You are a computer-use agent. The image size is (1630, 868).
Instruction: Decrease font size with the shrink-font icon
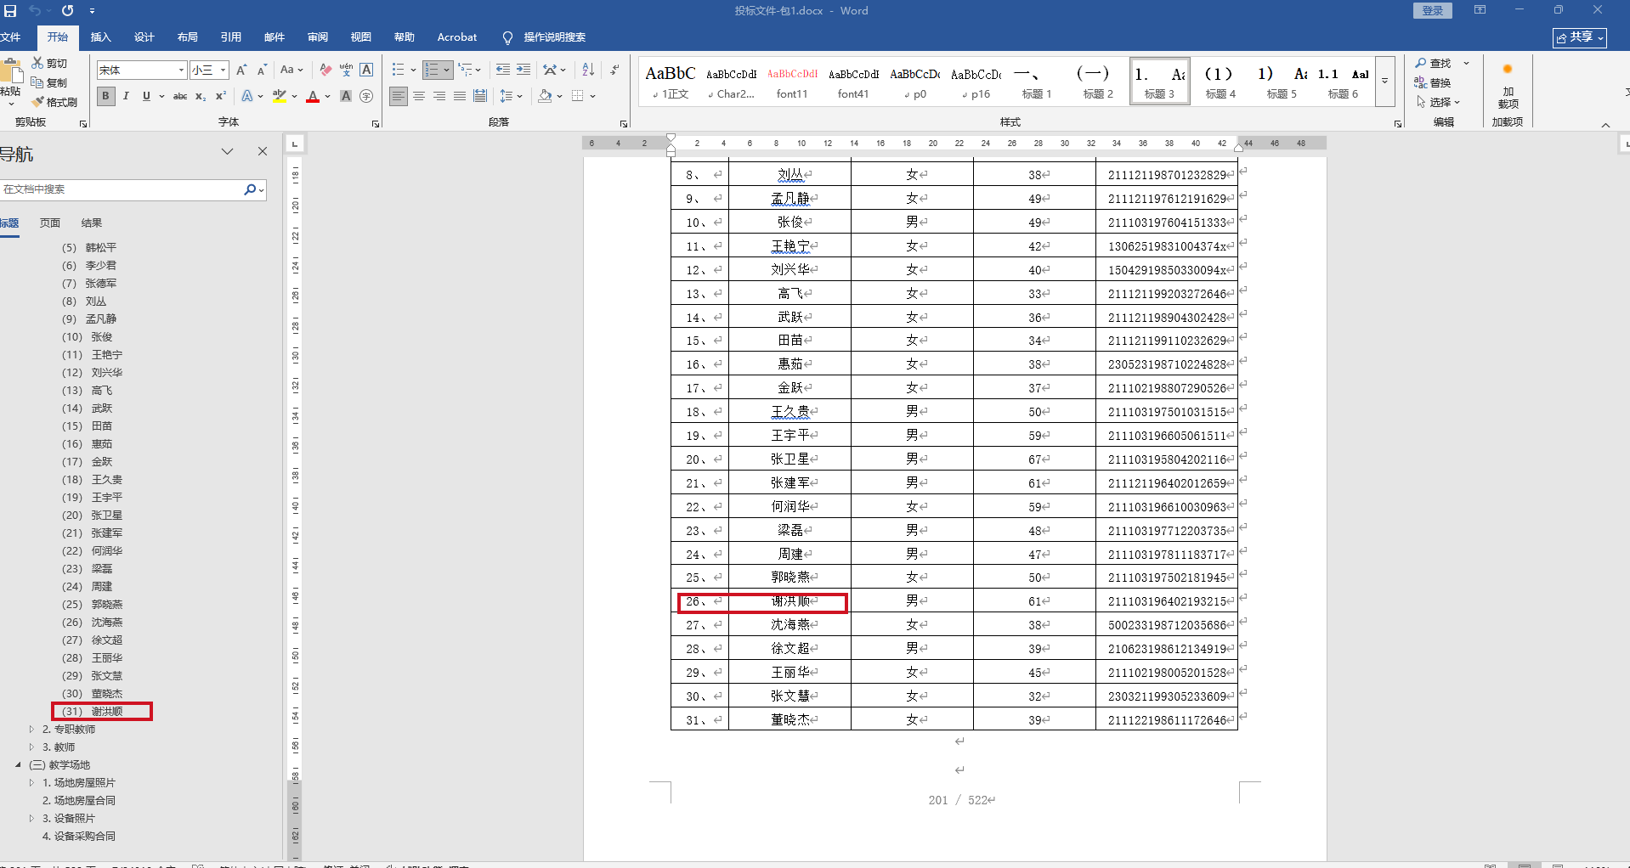(262, 70)
